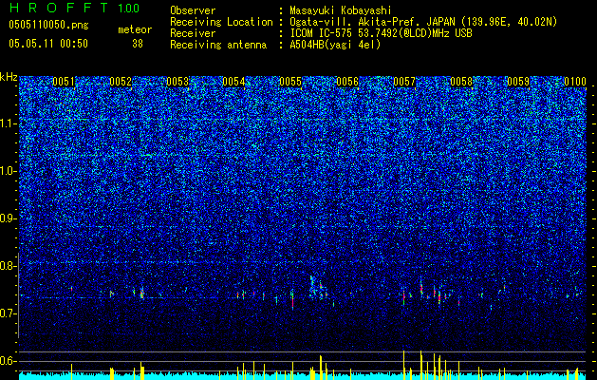The image size is (597, 380).
Task: Click the Receiving antenna label
Action: tap(218, 45)
